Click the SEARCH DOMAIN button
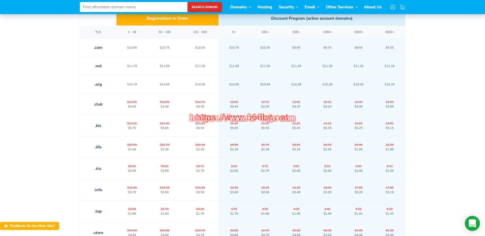485x236 pixels. [x=205, y=7]
